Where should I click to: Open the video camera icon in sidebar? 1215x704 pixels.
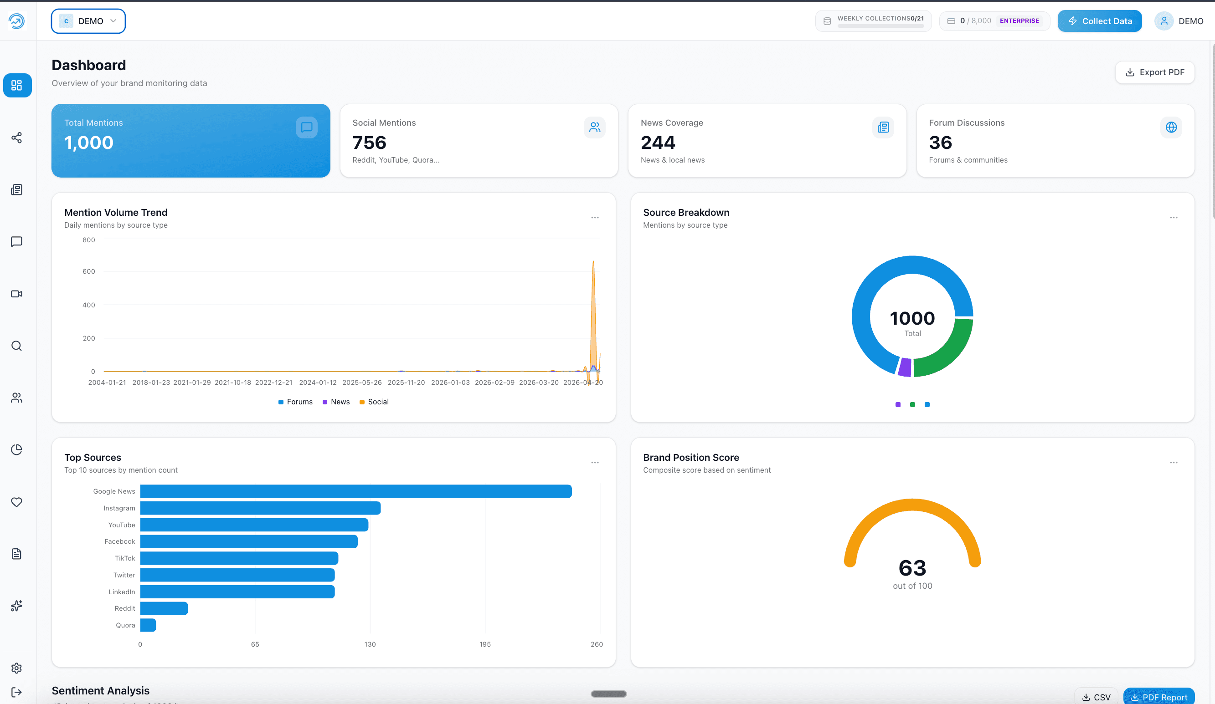coord(17,294)
